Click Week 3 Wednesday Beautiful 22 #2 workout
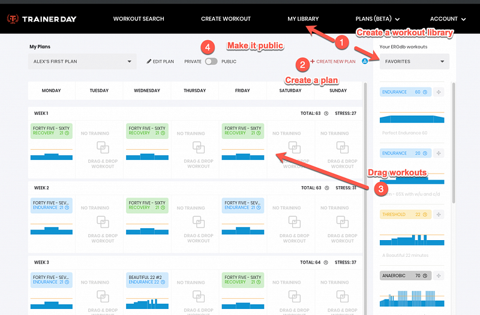 pyautogui.click(x=147, y=280)
